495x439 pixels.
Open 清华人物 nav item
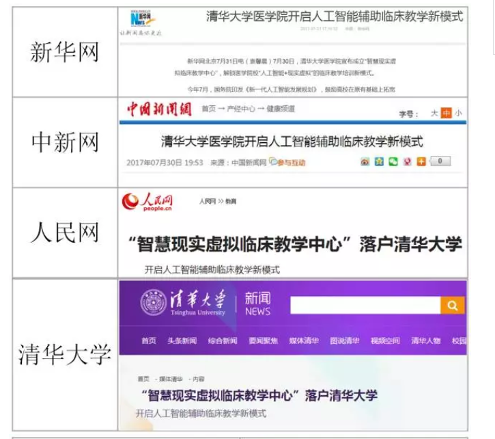426,341
